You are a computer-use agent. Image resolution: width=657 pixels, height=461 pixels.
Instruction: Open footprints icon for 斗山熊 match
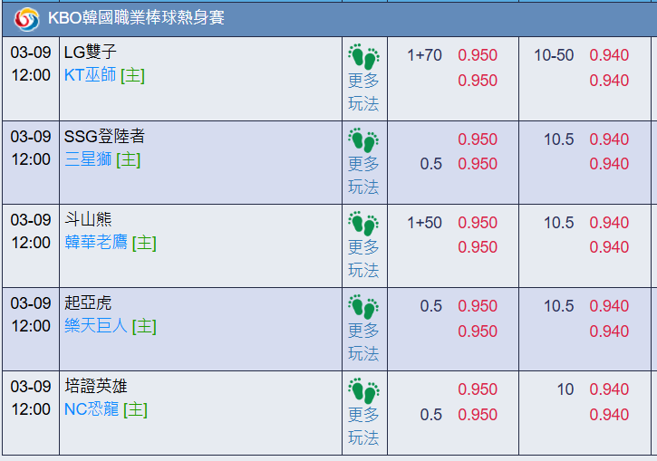363,224
